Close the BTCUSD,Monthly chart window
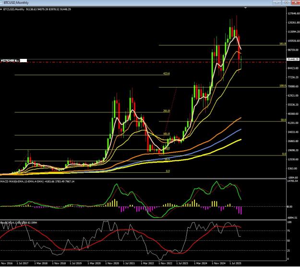Viewport: 300px width, 267px height. click(296, 2)
